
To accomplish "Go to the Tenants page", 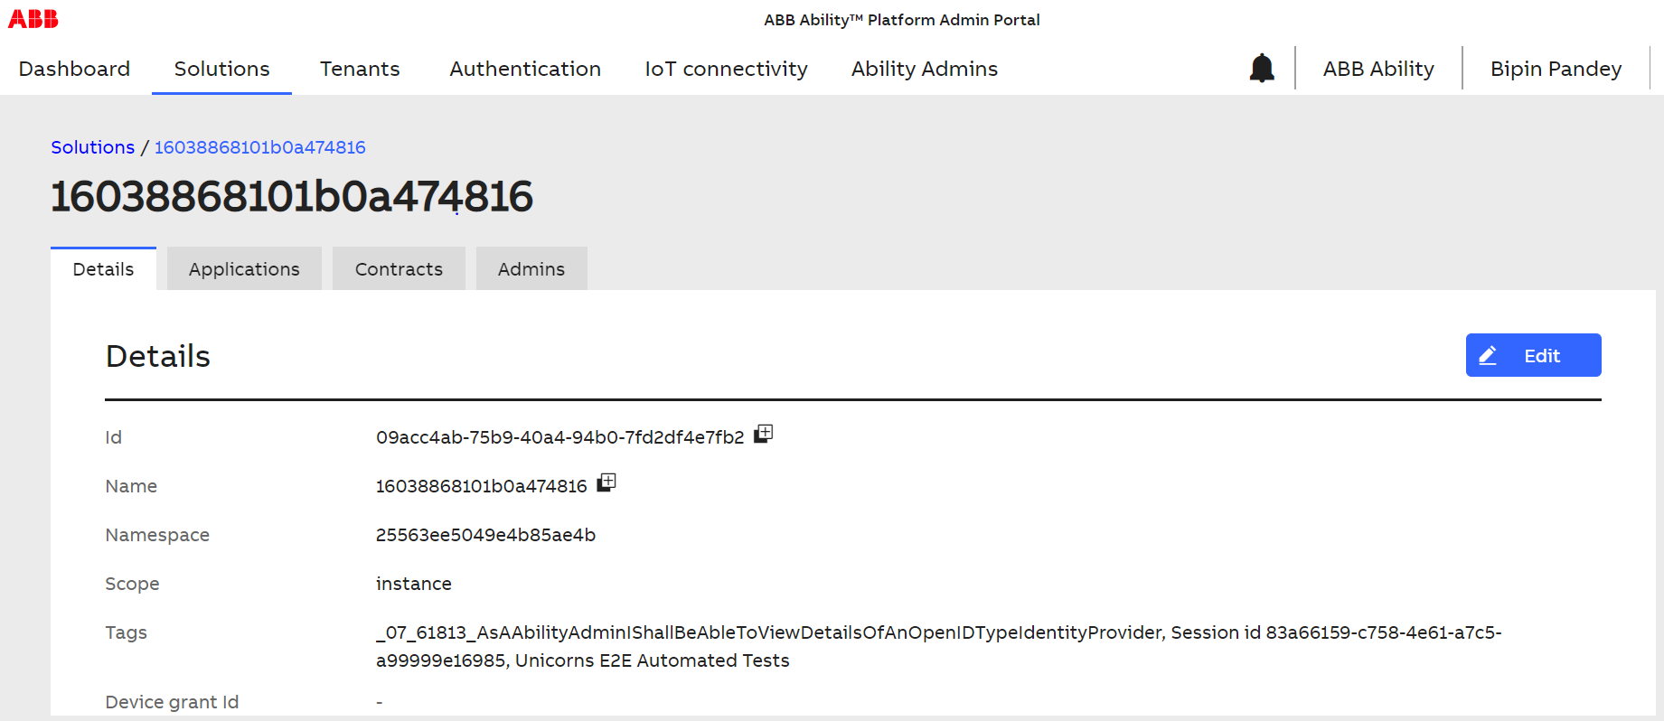I will (360, 69).
